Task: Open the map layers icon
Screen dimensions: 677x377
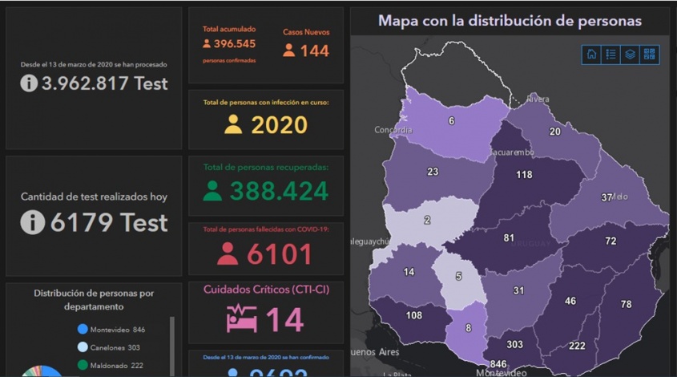Action: [630, 55]
